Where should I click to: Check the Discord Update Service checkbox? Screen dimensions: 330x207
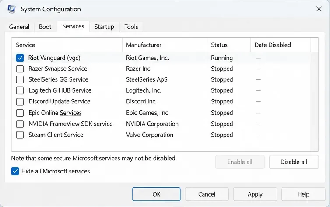point(20,102)
